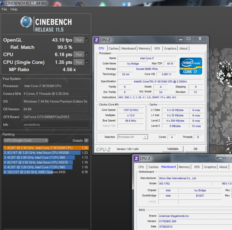This screenshot has height=230, width=232.
Task: Open the Help menu in Cinebench
Action: pos(14,9)
